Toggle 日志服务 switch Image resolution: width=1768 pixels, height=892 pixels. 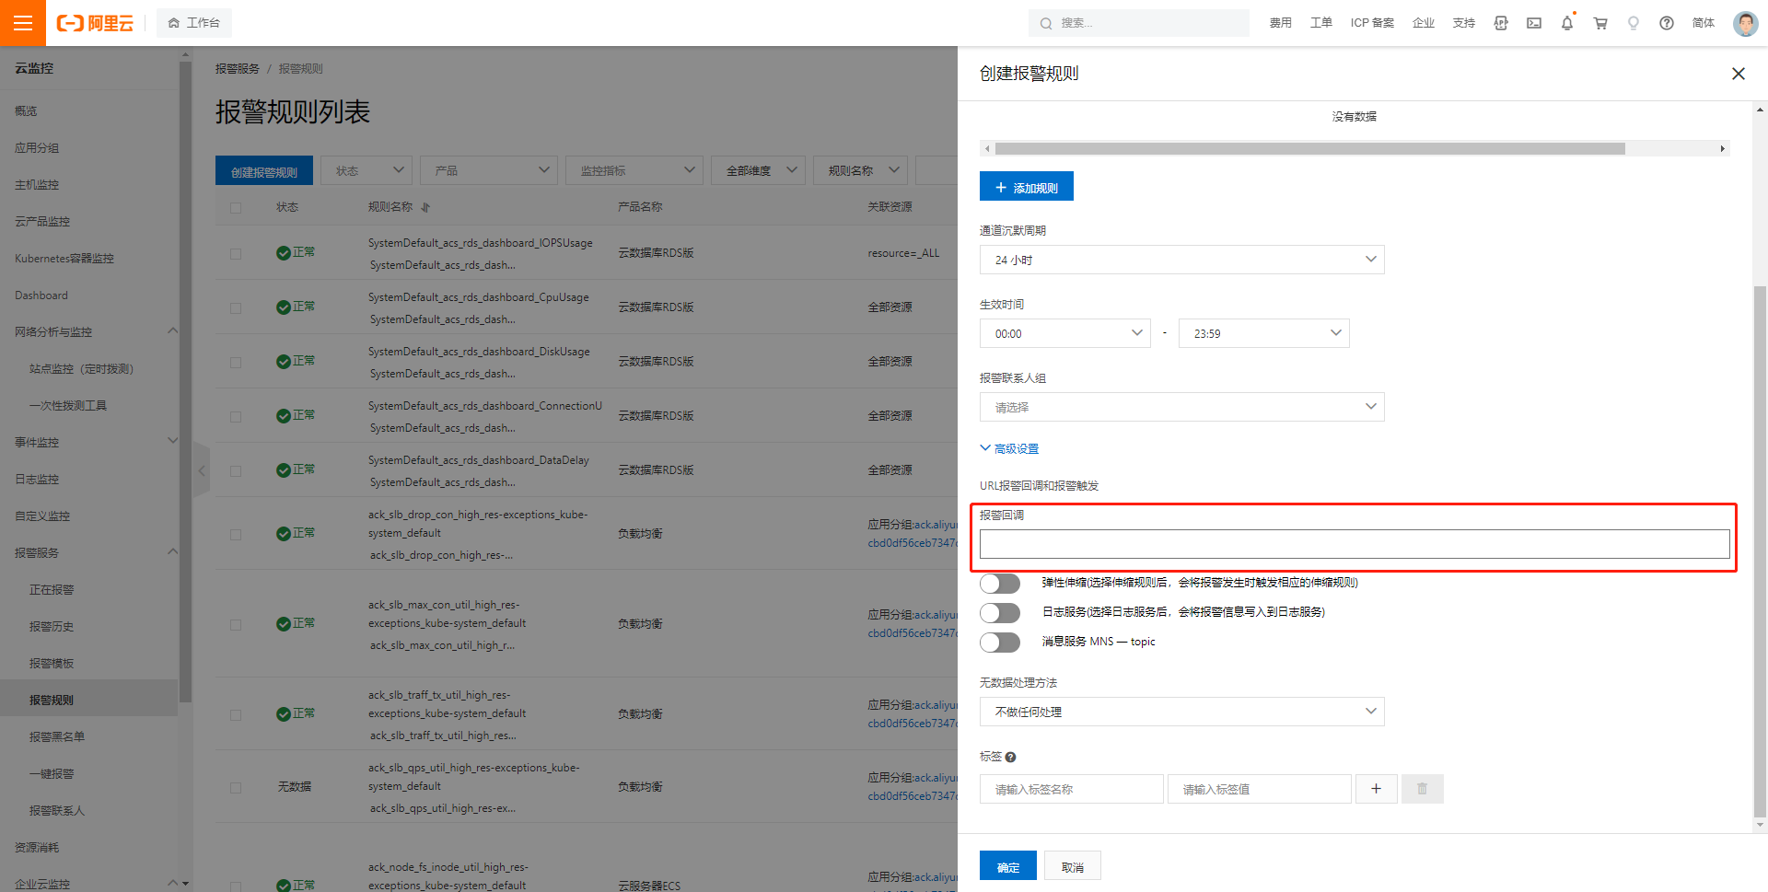point(1000,613)
